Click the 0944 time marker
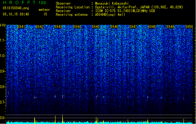Viewport: 196px width, 124px height. click(77, 27)
